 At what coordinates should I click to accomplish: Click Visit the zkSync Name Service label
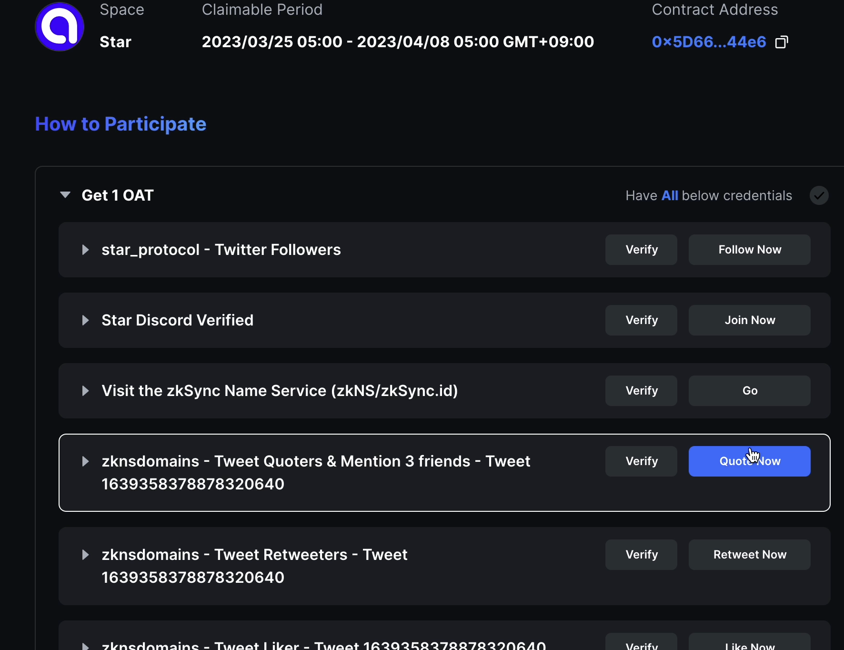(280, 391)
